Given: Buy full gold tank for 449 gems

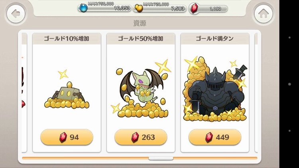Looking at the screenshot, I should pyautogui.click(x=215, y=137).
